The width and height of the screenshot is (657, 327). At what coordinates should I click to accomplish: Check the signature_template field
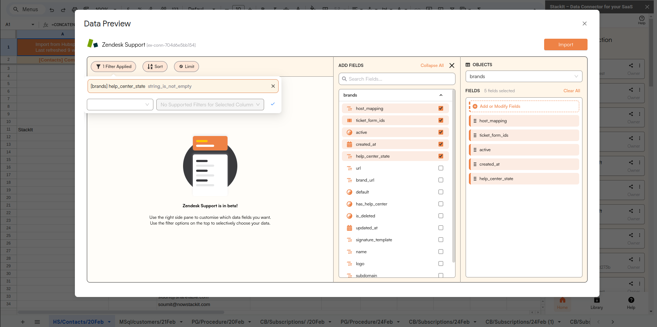pos(441,240)
